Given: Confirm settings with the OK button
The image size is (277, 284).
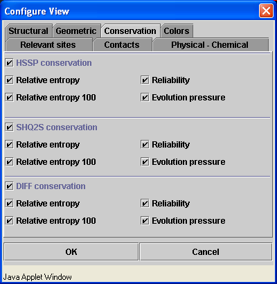Looking at the screenshot, I should [x=71, y=251].
